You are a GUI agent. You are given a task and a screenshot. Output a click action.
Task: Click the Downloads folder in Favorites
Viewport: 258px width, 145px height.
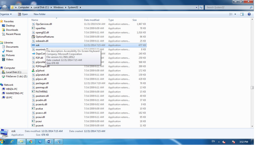12,30
